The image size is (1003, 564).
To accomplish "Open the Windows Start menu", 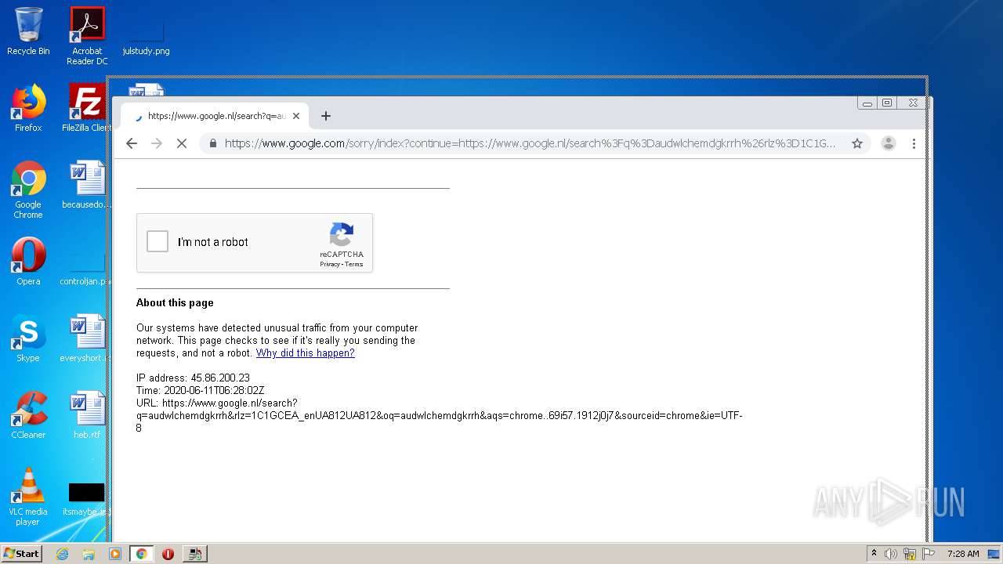I will point(21,553).
